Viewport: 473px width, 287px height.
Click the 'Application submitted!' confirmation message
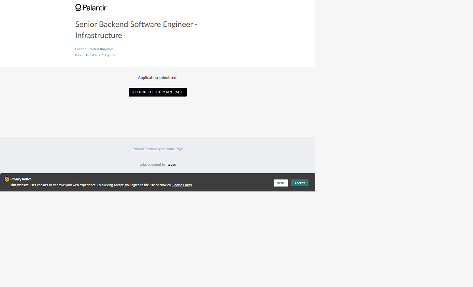point(158,78)
